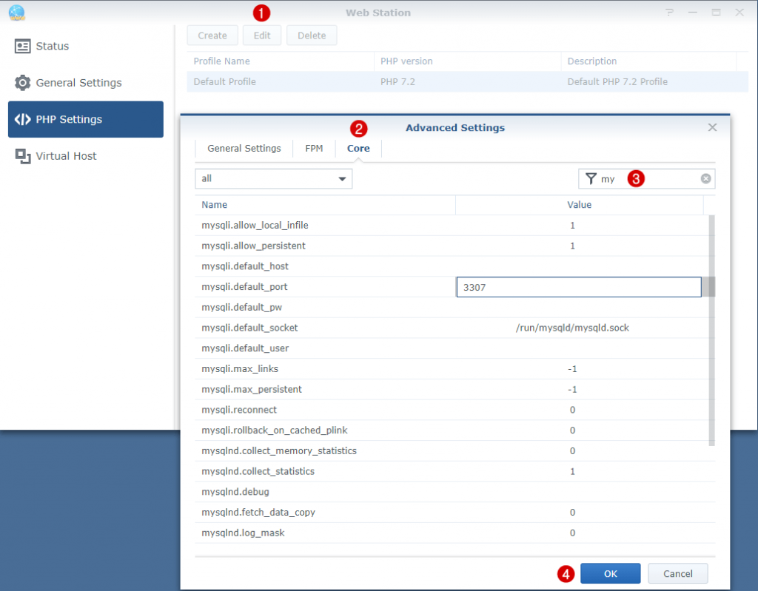Viewport: 758px width, 591px height.
Task: Close the Advanced Settings dialog
Action: coord(712,126)
